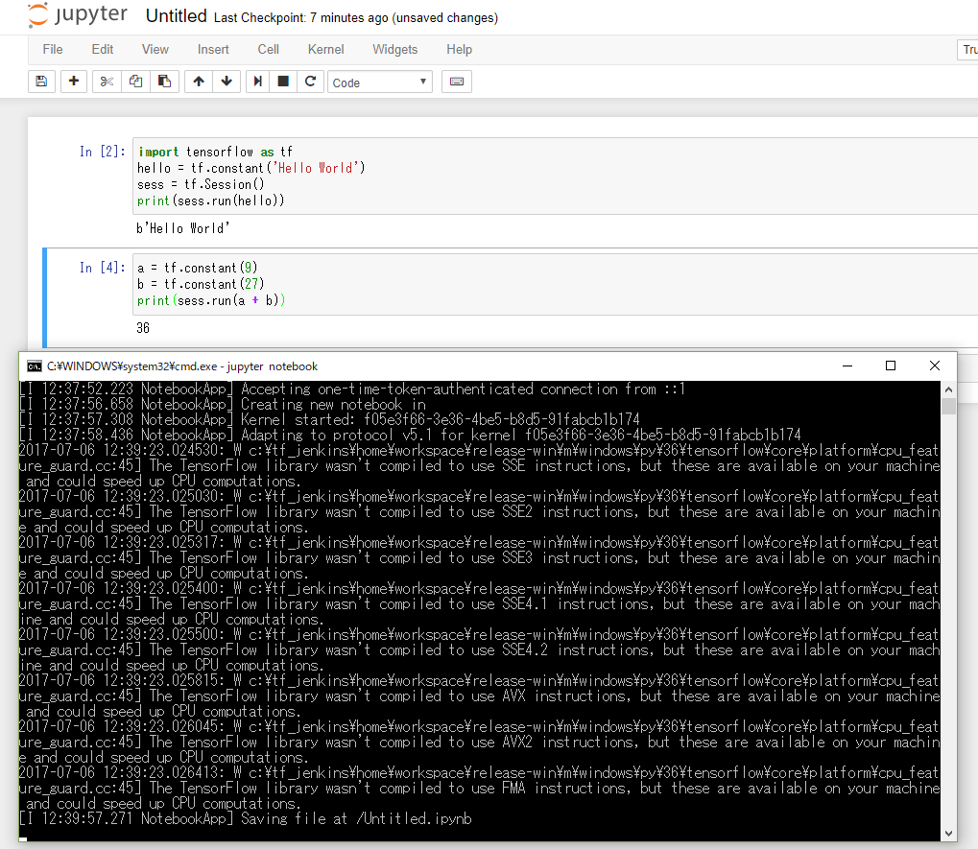Interrupt the kernel with the stop icon
Screen dimensions: 978x849
[282, 82]
